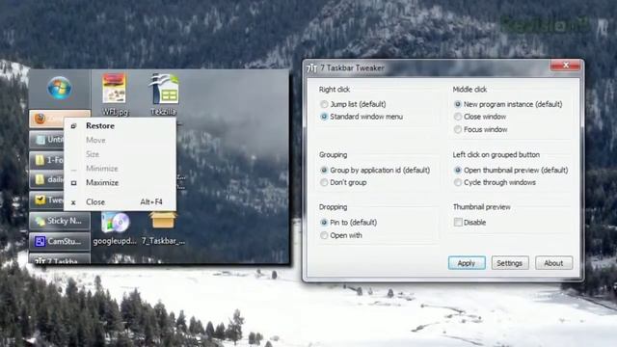The image size is (617, 347).
Task: Click the 7 Taskbar Tweaker title icon
Action: [311, 68]
